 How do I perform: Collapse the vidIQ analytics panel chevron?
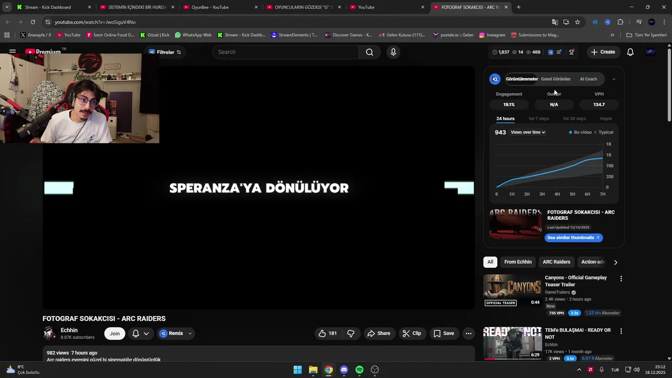tap(614, 79)
